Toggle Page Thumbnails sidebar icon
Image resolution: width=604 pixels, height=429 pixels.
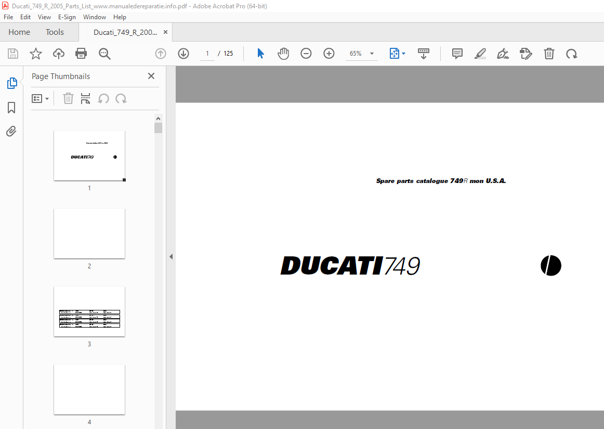click(x=12, y=83)
